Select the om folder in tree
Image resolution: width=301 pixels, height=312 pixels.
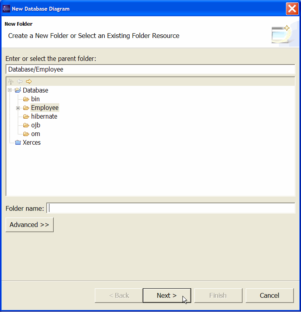click(36, 134)
